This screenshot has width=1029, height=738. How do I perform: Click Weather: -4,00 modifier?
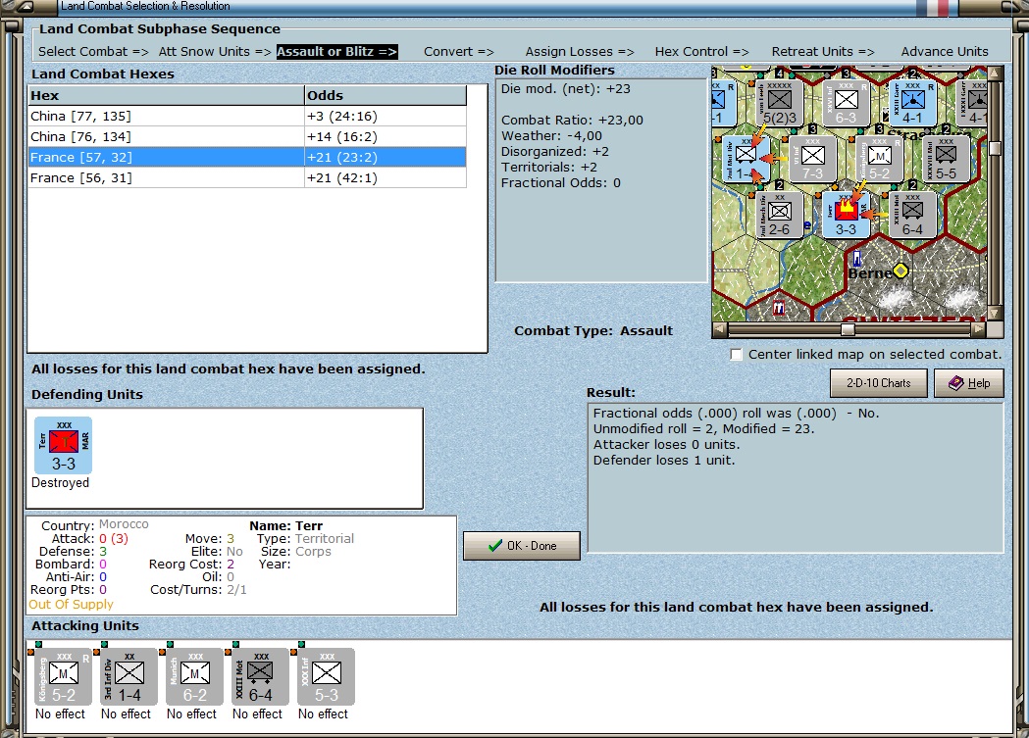pyautogui.click(x=551, y=135)
